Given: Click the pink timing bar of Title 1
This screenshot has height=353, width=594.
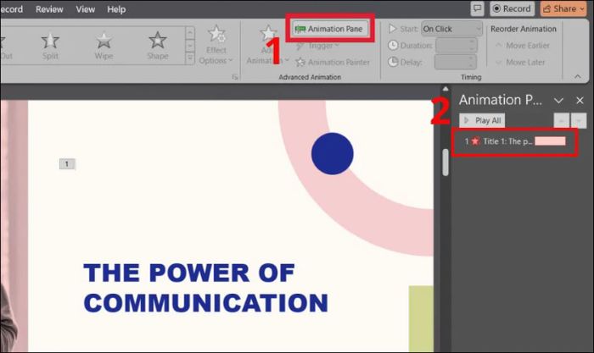Looking at the screenshot, I should [550, 141].
